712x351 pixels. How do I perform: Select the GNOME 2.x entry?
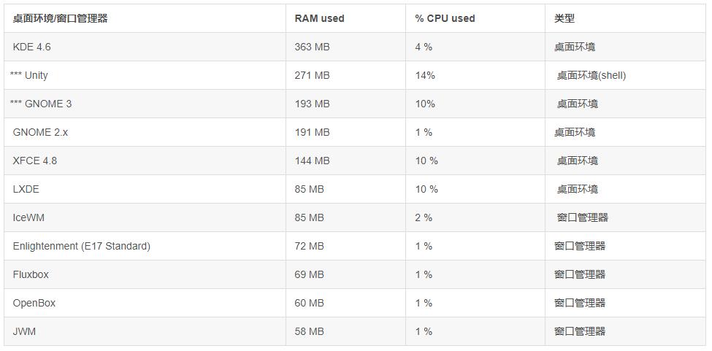coord(40,132)
